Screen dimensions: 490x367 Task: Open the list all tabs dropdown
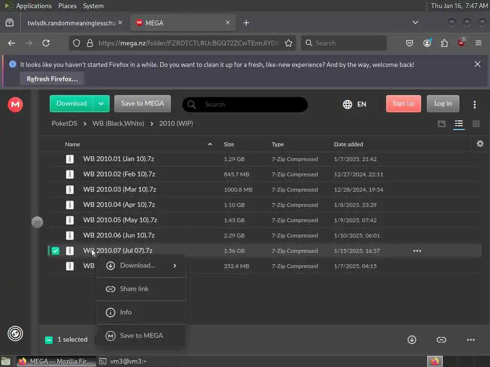tap(415, 22)
